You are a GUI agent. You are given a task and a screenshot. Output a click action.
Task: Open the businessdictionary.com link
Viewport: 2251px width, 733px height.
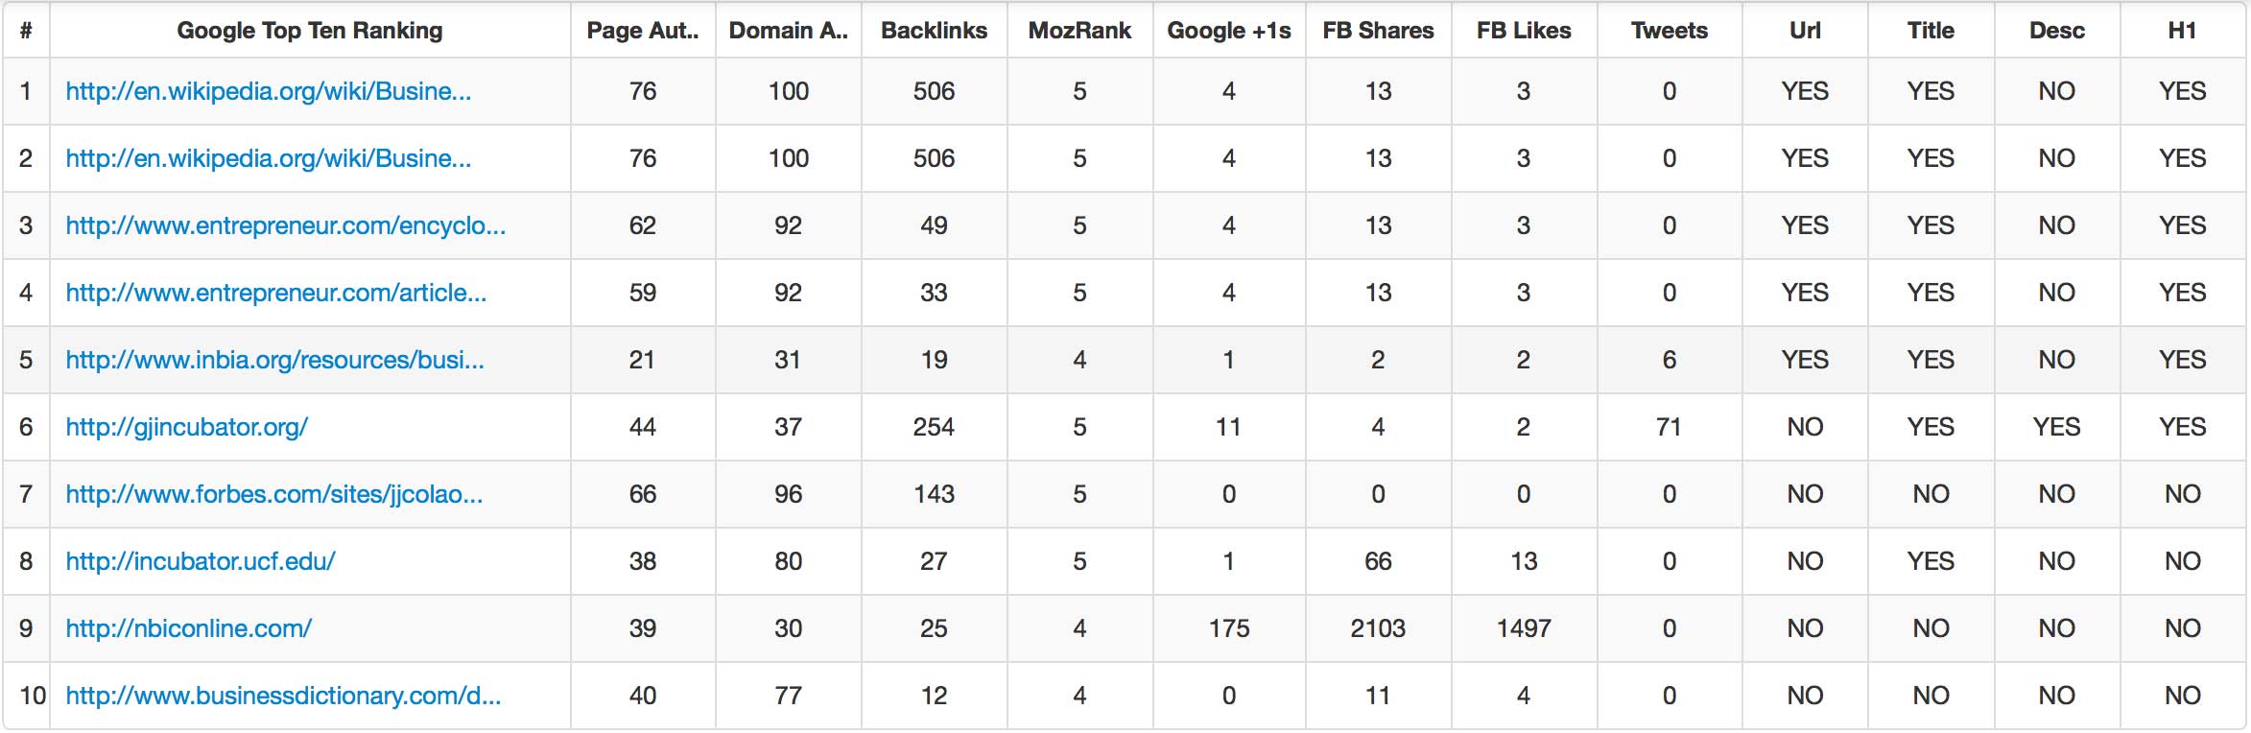pos(284,696)
